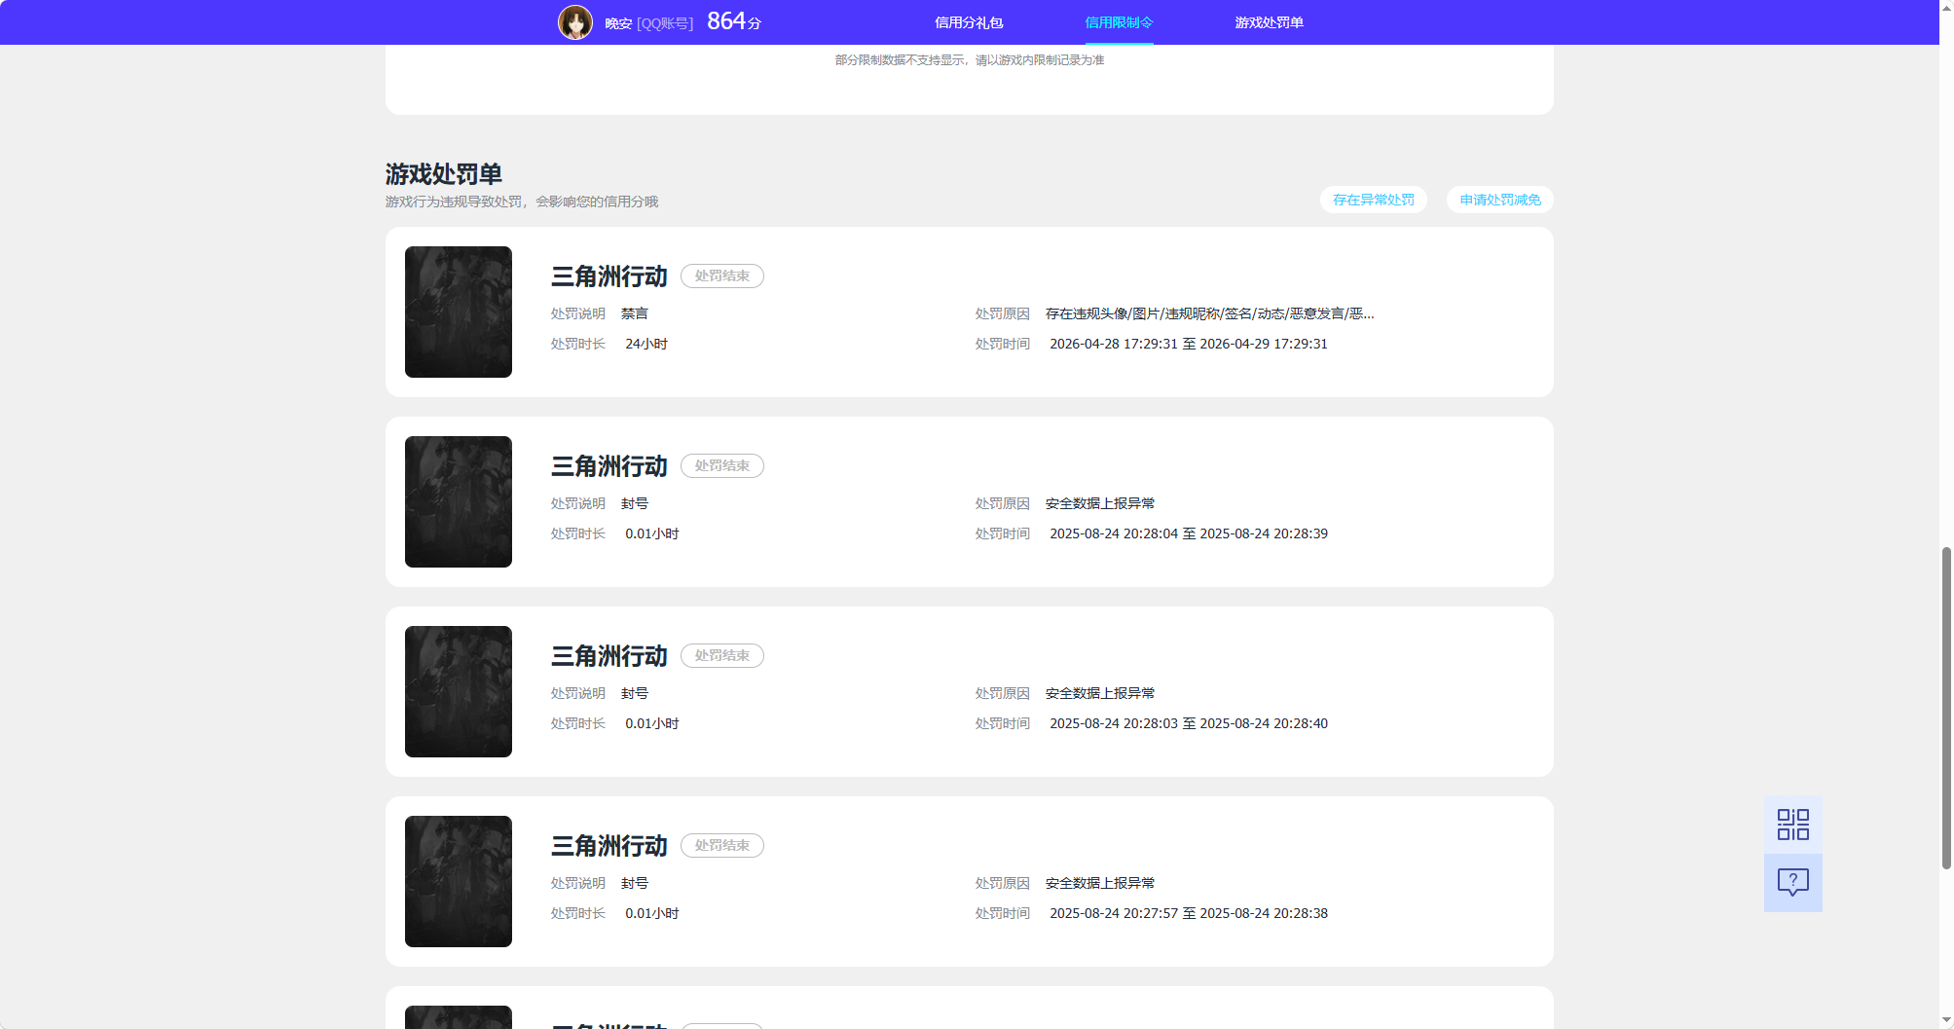The width and height of the screenshot is (1954, 1029).
Task: Click 禁言 punishment description value
Action: (635, 313)
